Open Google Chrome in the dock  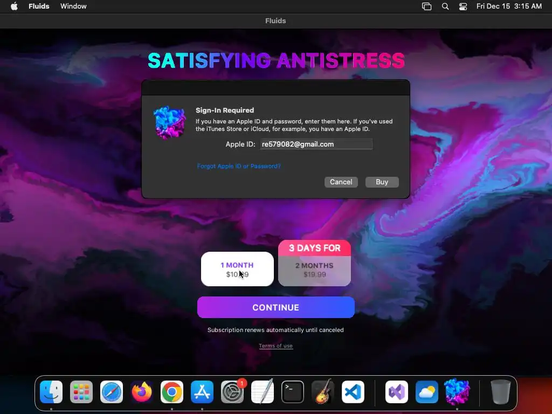[x=172, y=392]
